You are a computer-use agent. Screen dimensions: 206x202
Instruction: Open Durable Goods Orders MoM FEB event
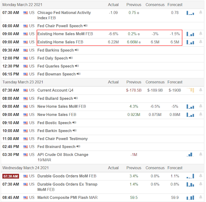pyautogui.click(x=67, y=176)
